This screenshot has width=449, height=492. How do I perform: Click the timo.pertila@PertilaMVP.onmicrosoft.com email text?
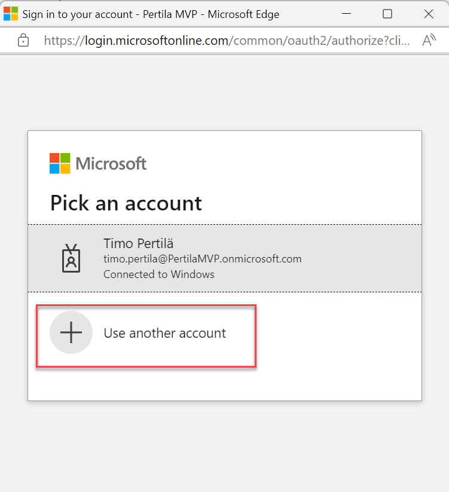coord(202,259)
